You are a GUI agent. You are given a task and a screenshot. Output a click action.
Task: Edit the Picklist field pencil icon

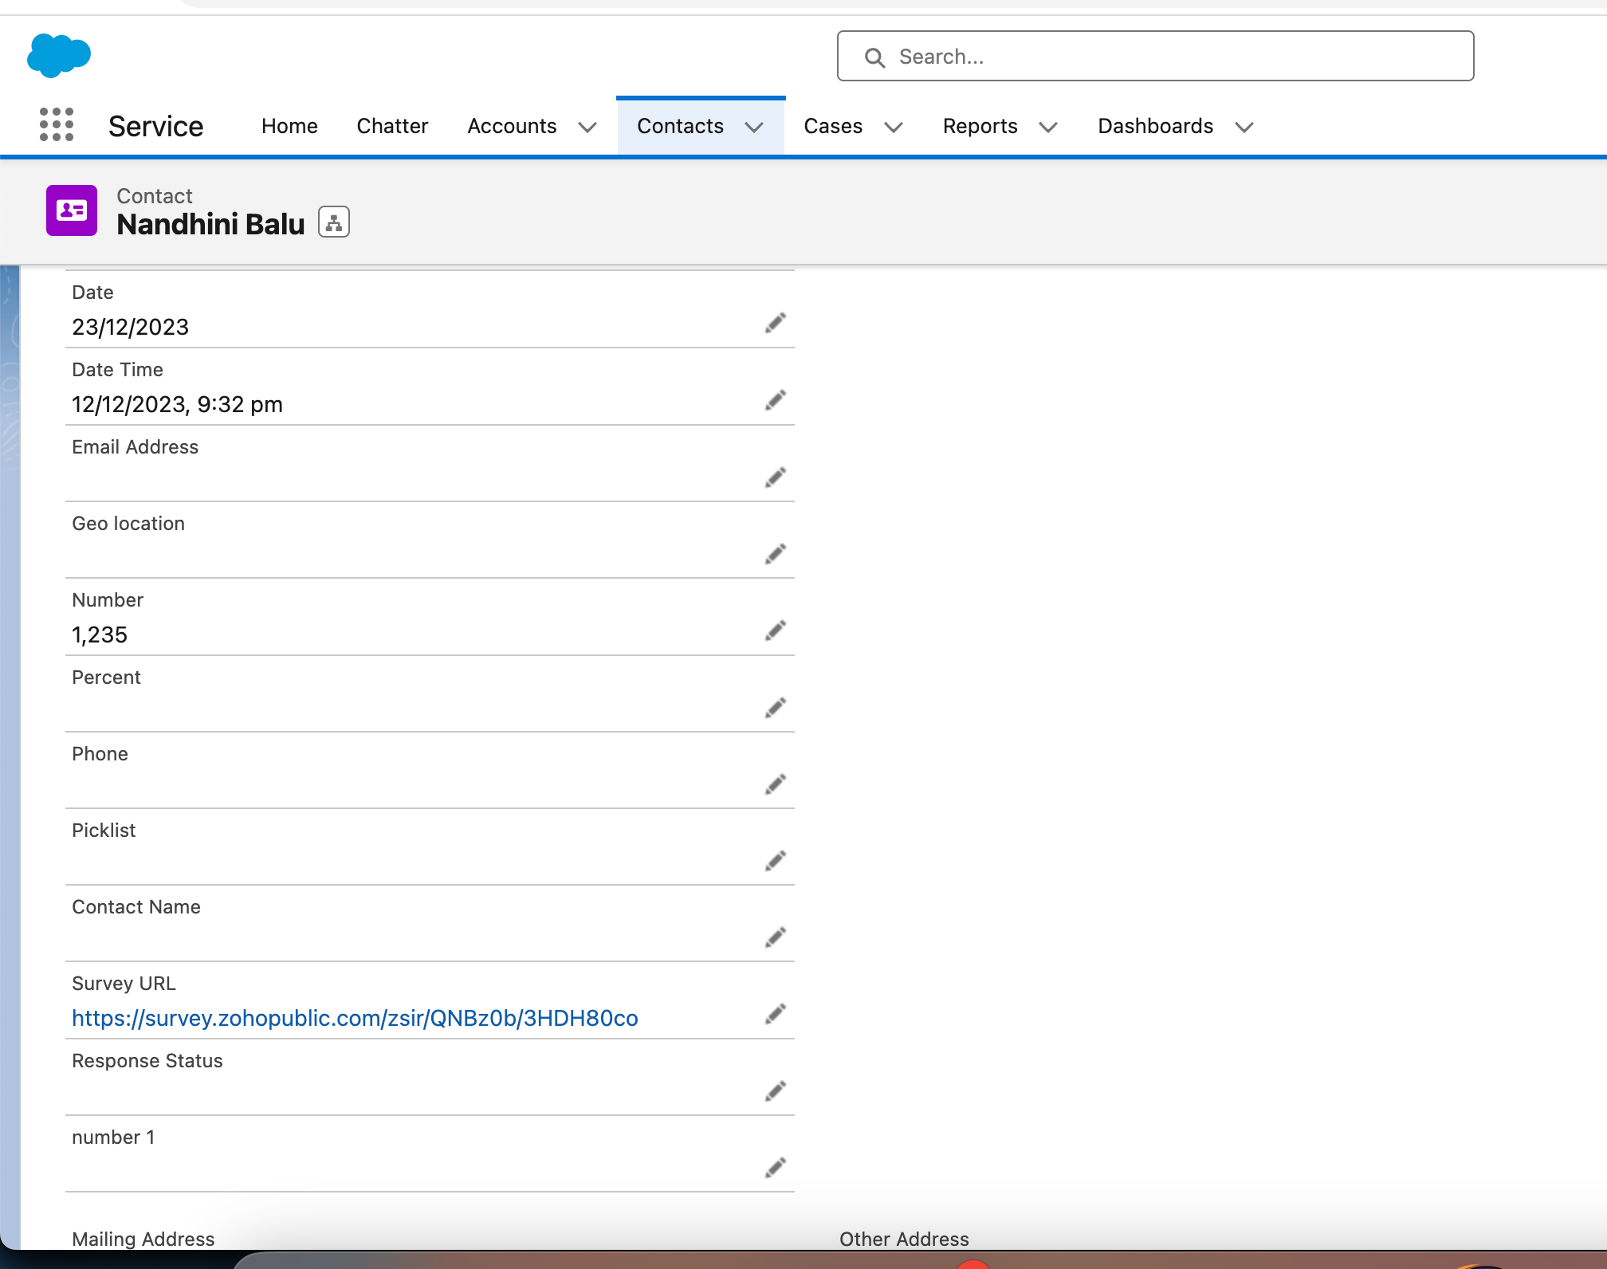click(x=775, y=861)
